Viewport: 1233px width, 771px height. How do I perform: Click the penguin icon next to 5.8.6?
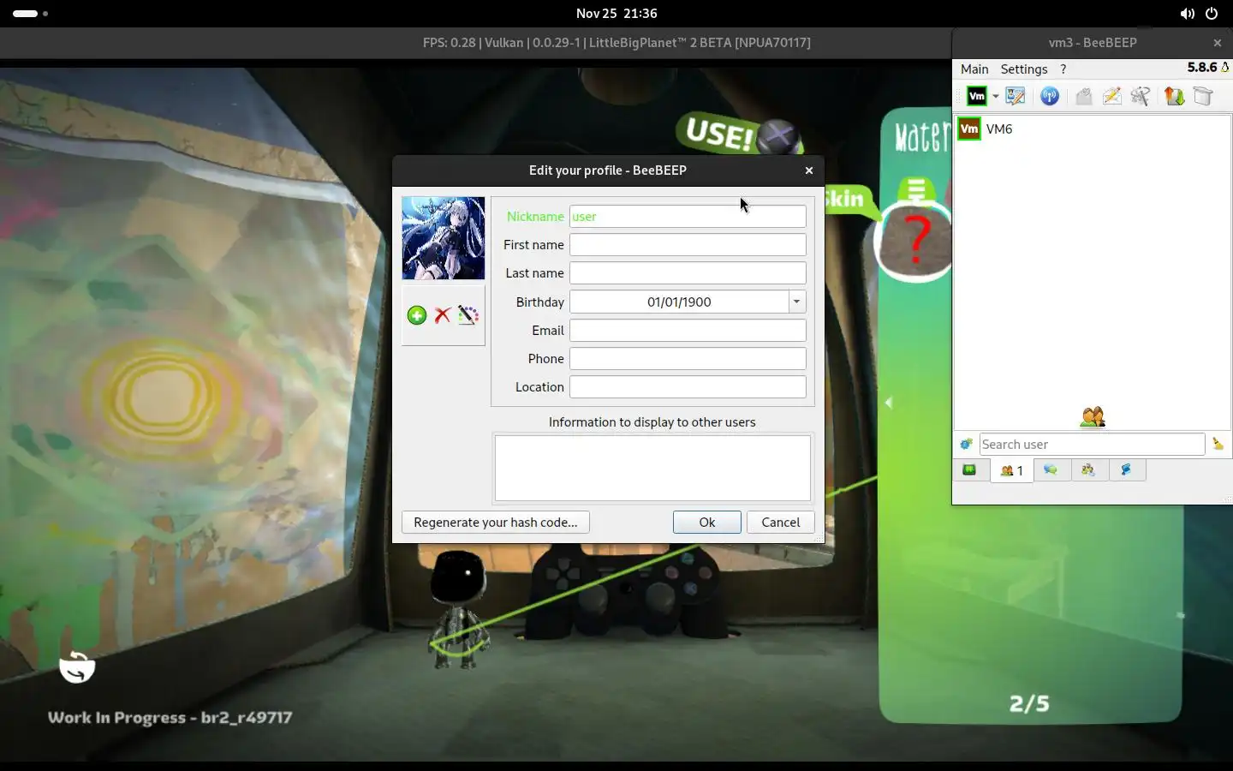pyautogui.click(x=1225, y=68)
